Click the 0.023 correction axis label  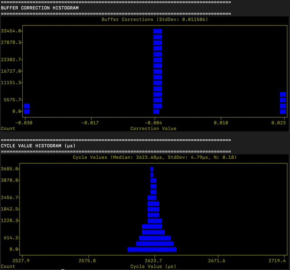(279, 123)
